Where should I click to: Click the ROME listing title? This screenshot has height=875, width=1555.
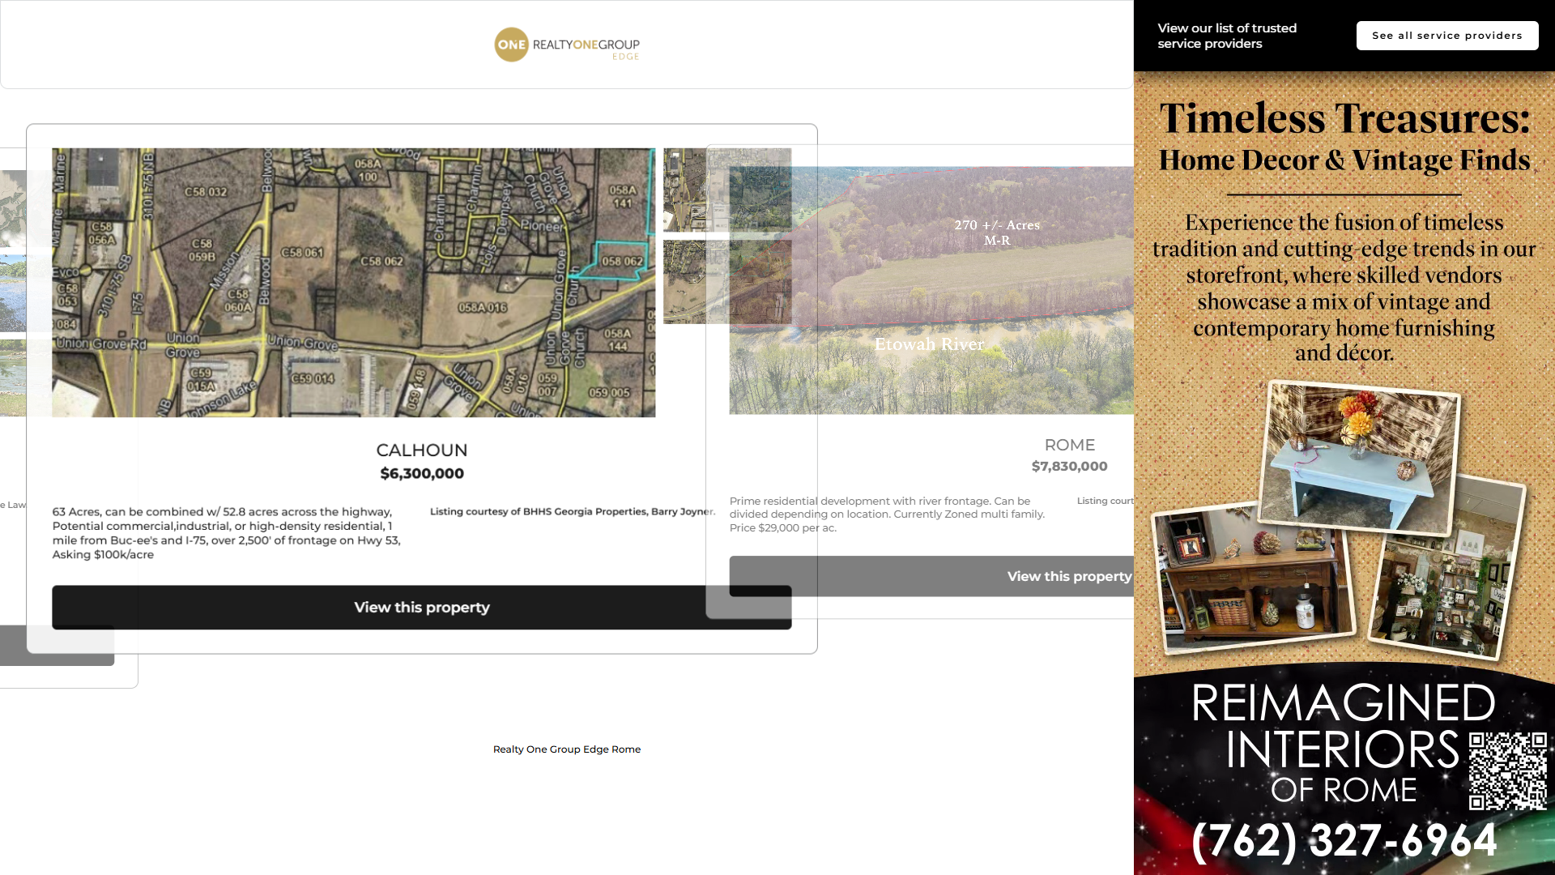[1069, 445]
